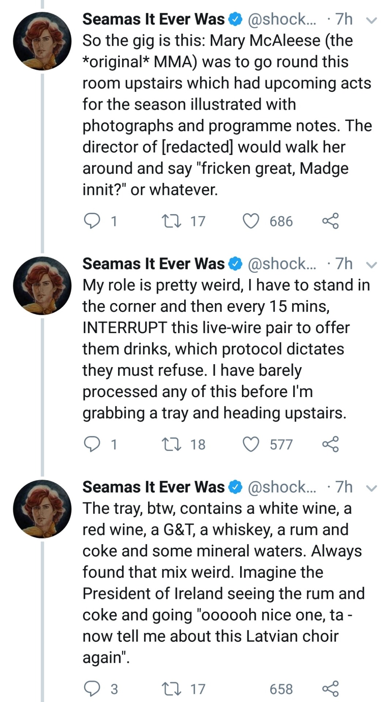Open the dropdown arrow on the first tweet
The height and width of the screenshot is (702, 390).
[371, 20]
